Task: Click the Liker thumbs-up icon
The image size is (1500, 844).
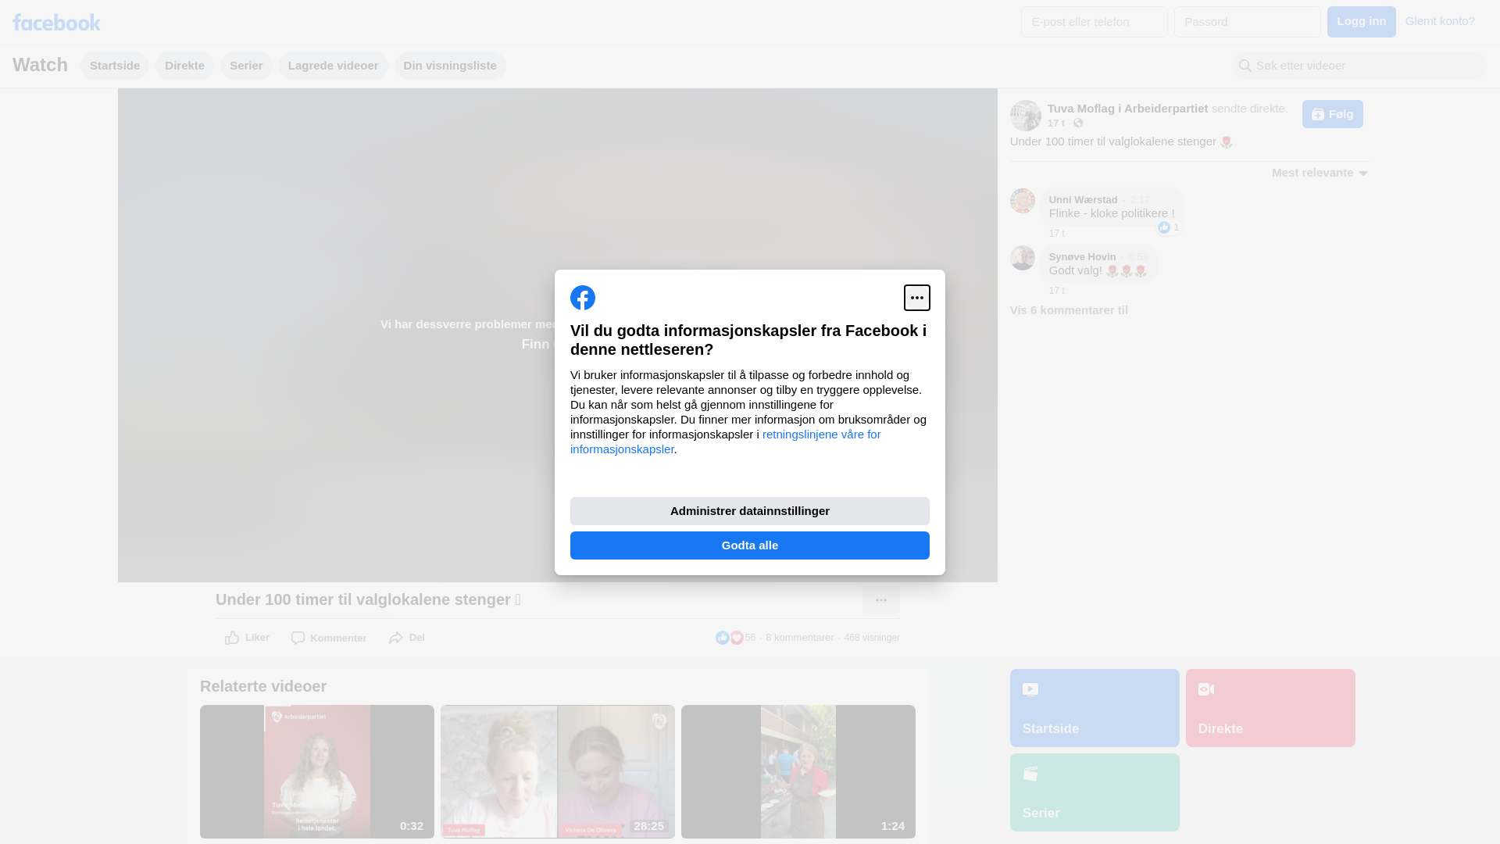Action: 232,638
